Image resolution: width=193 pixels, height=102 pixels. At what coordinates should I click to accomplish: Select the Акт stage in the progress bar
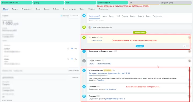click(144, 3)
